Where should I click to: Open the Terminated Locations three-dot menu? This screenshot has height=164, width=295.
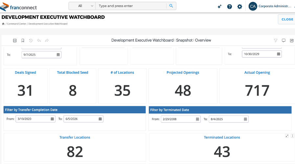pos(292,136)
